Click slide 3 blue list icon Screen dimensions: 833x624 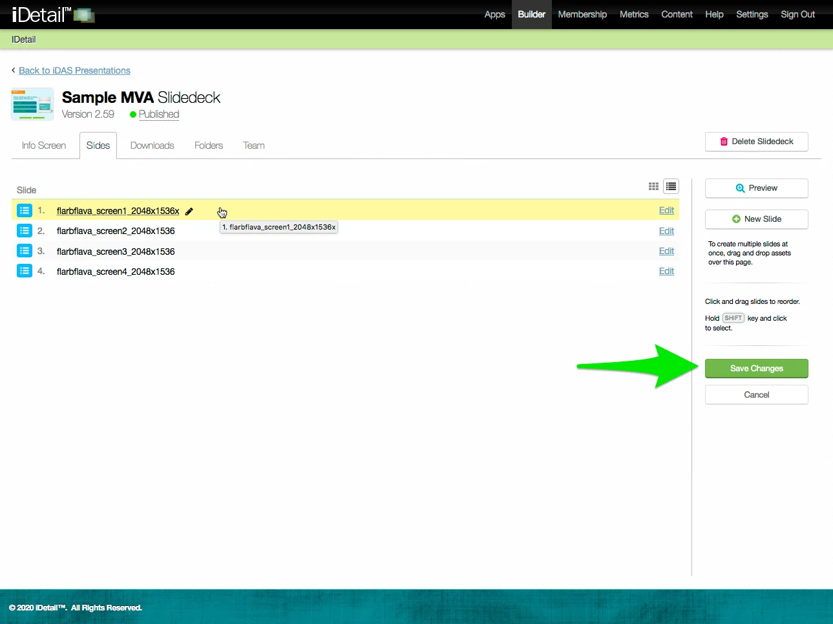[25, 251]
